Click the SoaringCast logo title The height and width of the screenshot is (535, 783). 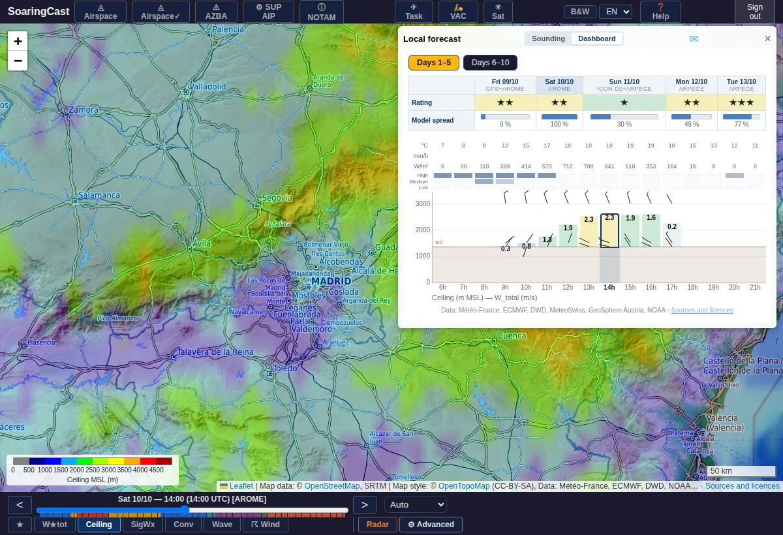click(x=38, y=12)
